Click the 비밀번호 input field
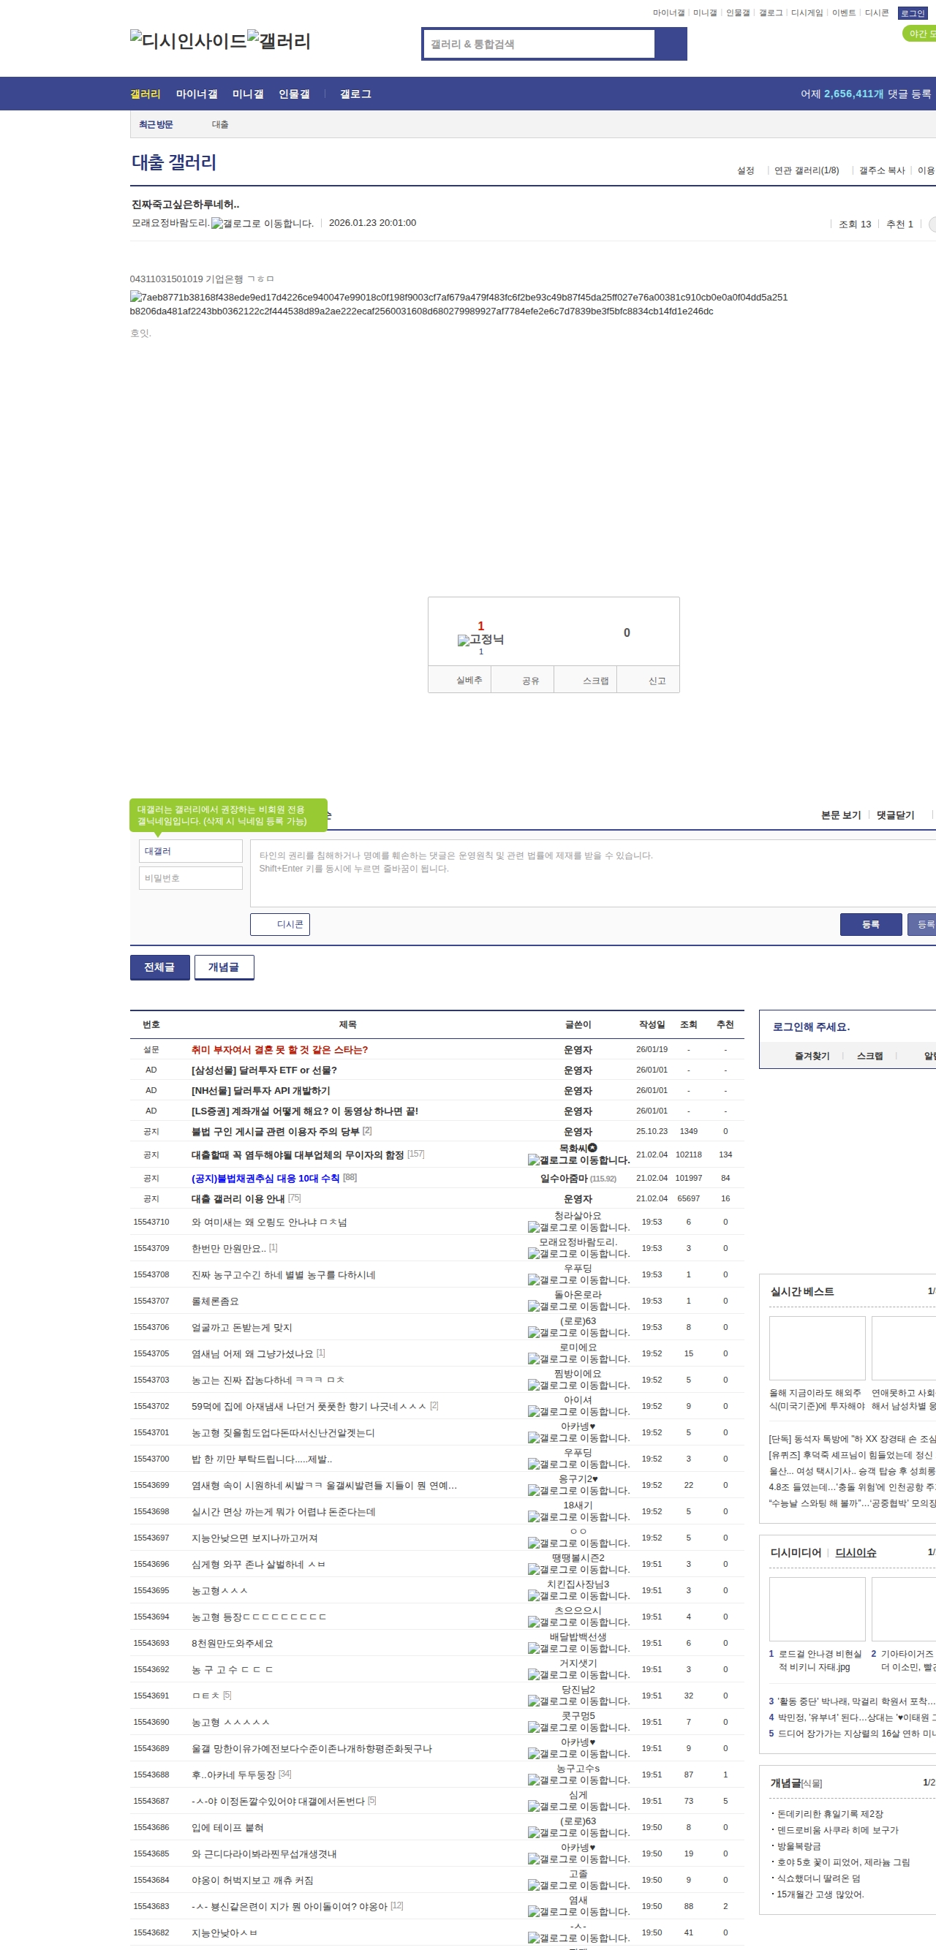Viewport: 936px width, 1950px height. (x=190, y=878)
